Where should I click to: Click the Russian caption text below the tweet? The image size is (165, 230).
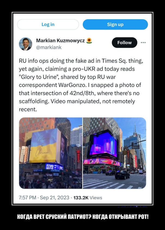(83, 217)
